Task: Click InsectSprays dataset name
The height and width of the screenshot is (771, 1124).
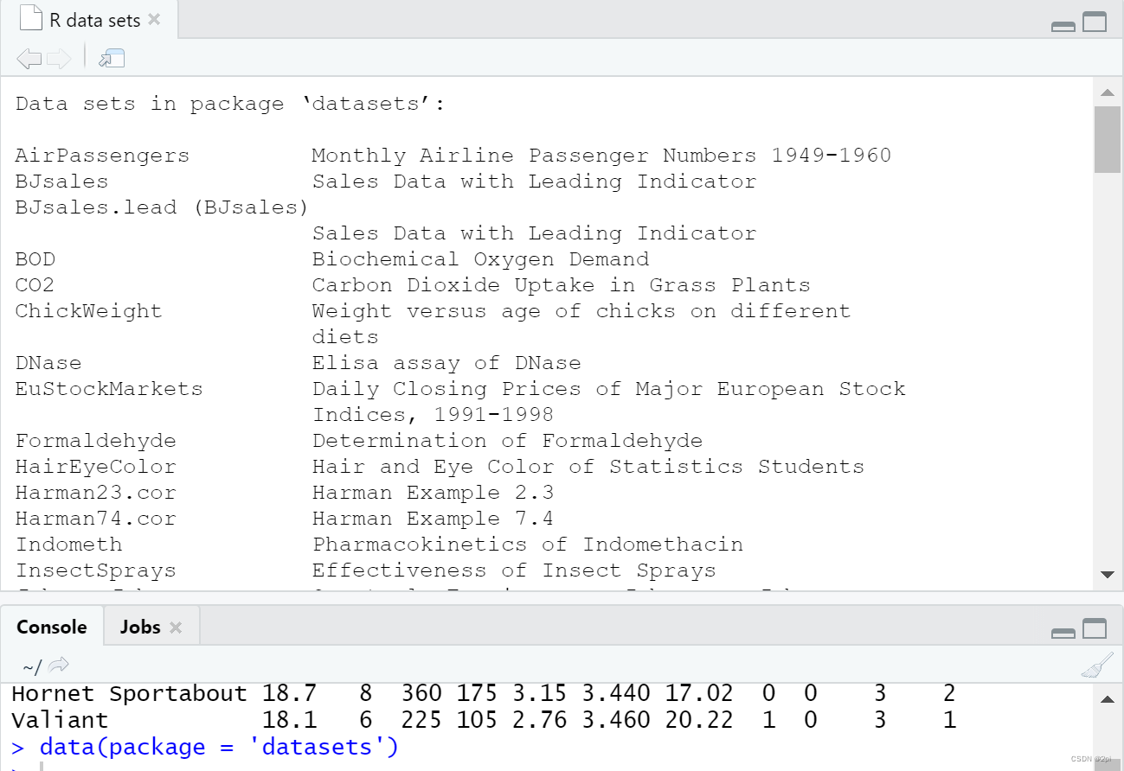Action: click(95, 570)
